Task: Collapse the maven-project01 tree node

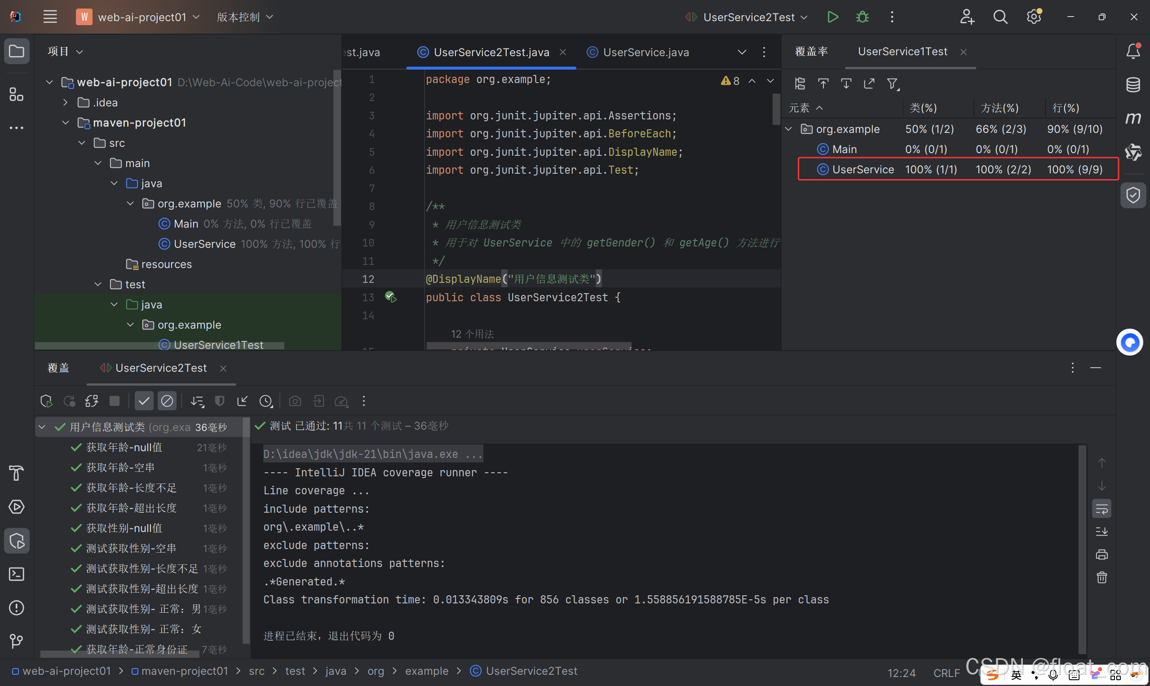Action: click(x=66, y=123)
